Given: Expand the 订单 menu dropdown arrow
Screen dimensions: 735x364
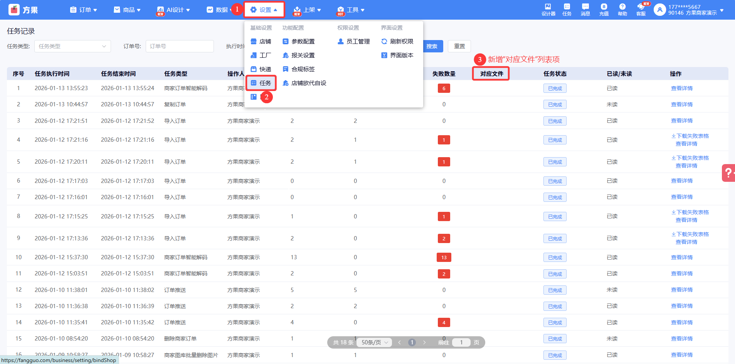Looking at the screenshot, I should (95, 10).
